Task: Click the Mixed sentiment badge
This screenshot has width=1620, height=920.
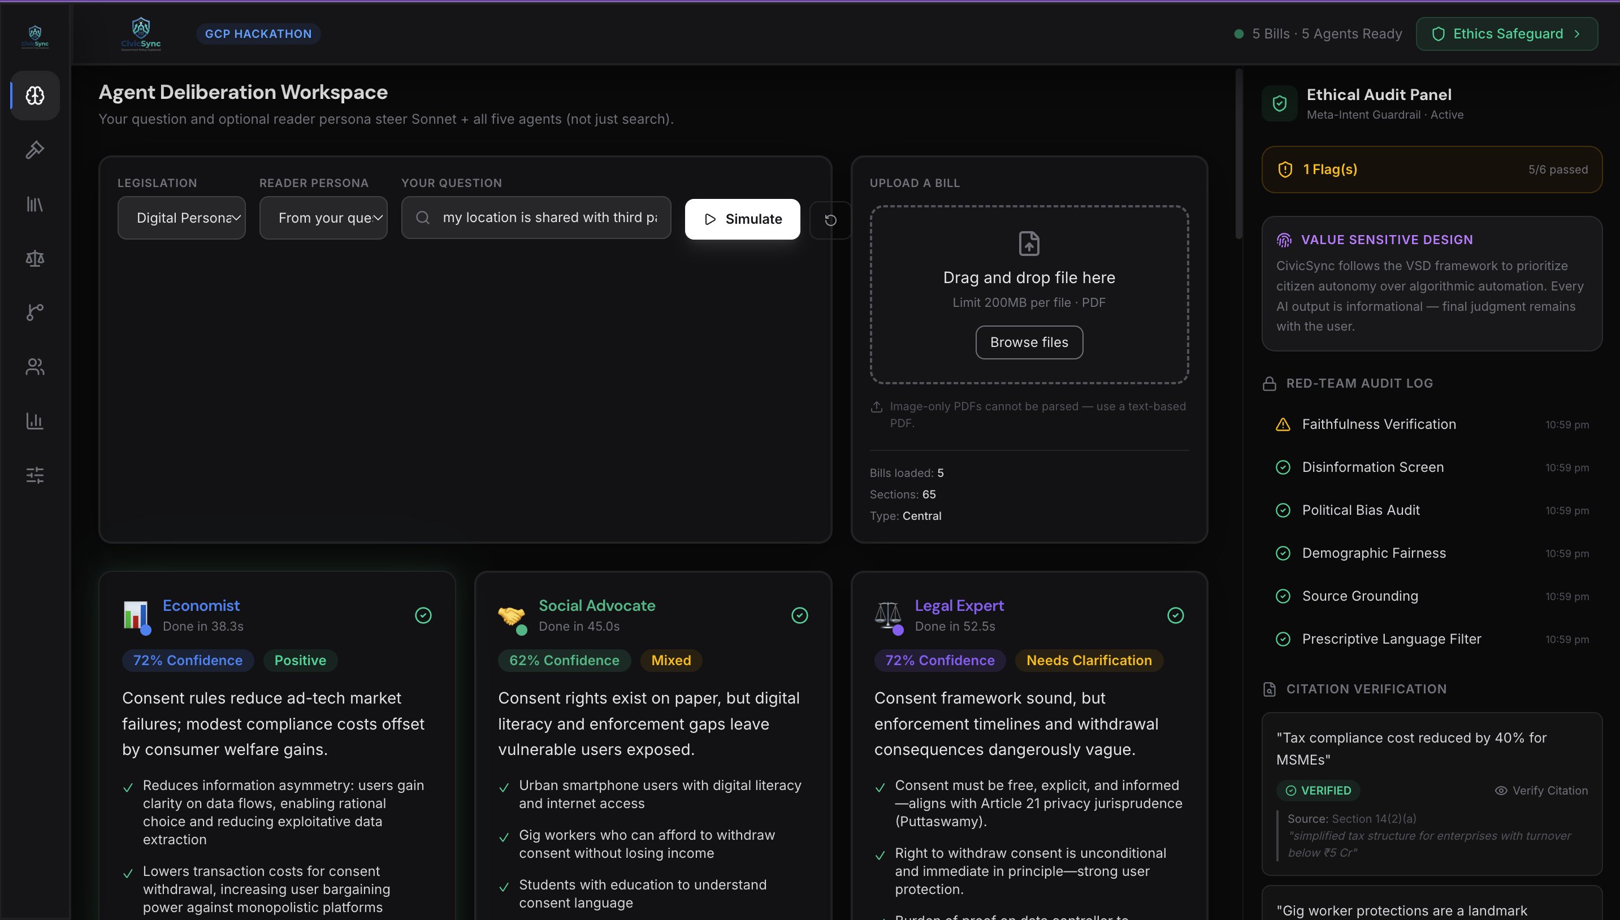Action: (671, 660)
